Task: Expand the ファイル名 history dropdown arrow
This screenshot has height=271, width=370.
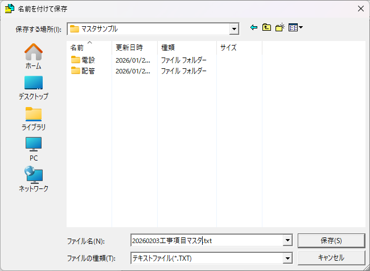Action: [x=287, y=241]
